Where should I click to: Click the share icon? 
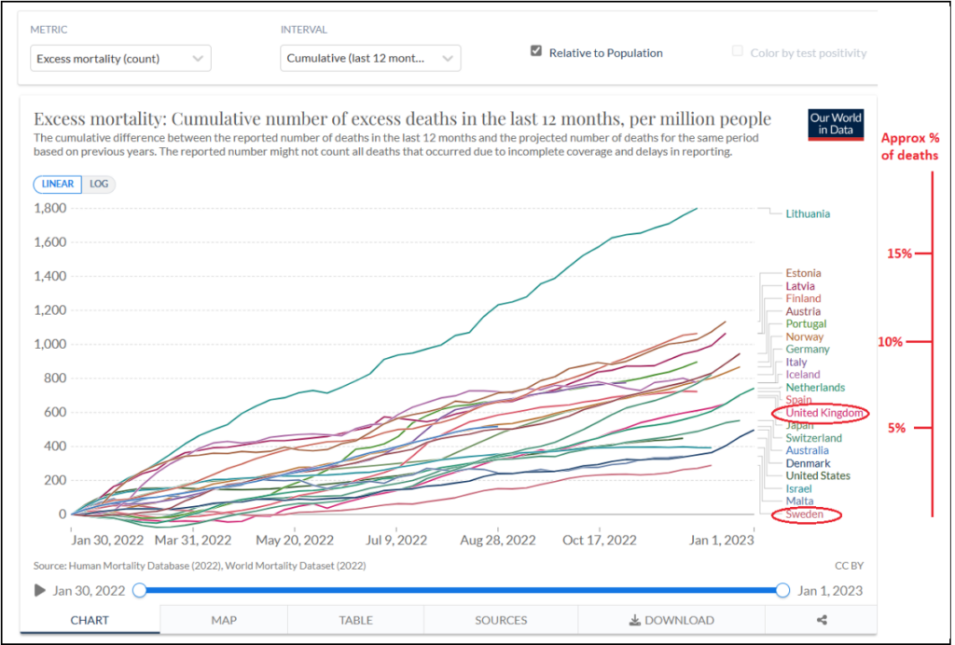click(x=821, y=620)
